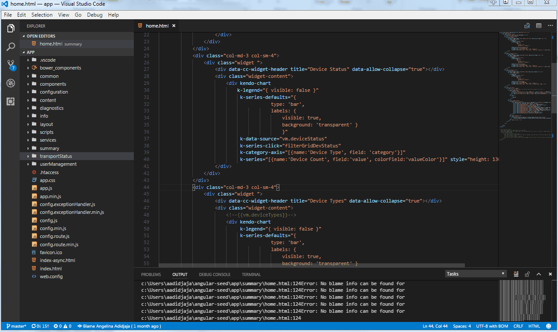Click the Open Changes icon above the editor

point(527,26)
